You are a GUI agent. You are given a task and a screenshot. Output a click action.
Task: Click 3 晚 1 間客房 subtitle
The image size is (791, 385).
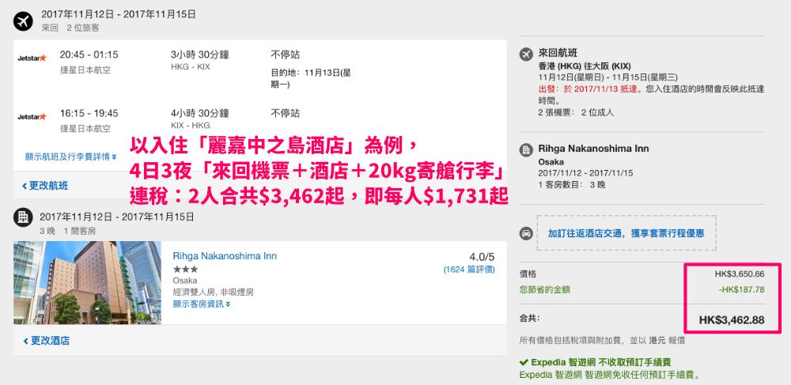(68, 232)
